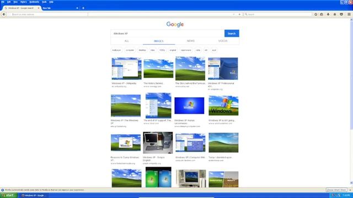The image size is (353, 198).
Task: Open The Story behind the Famous caption link
Action: pos(190,83)
